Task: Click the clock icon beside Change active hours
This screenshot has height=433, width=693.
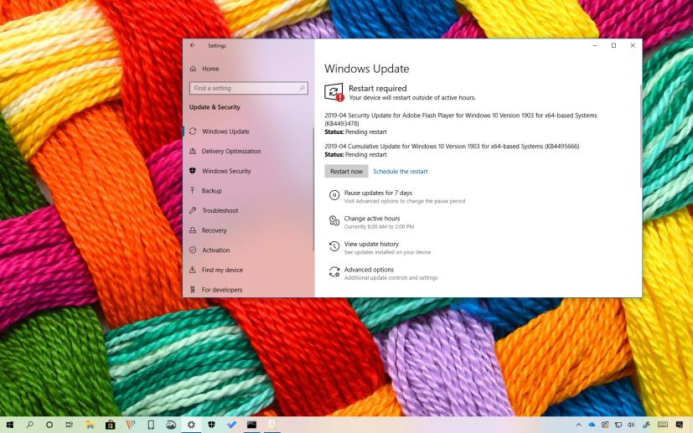Action: click(x=334, y=220)
